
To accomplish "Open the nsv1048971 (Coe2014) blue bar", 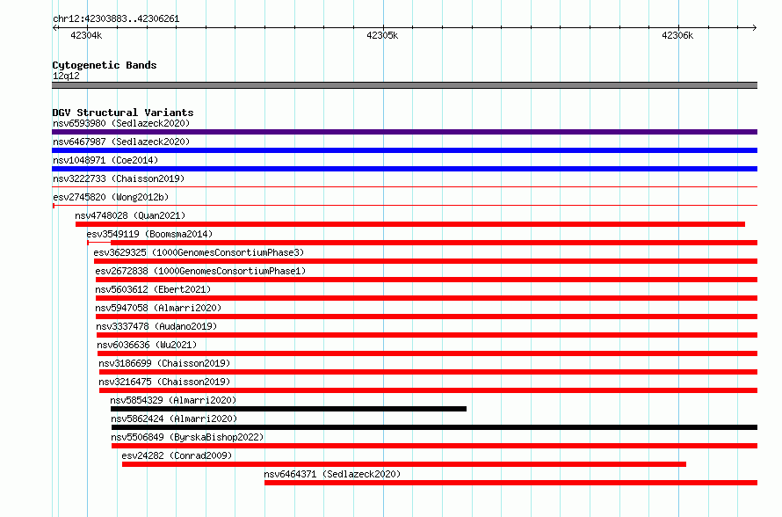I will click(404, 169).
